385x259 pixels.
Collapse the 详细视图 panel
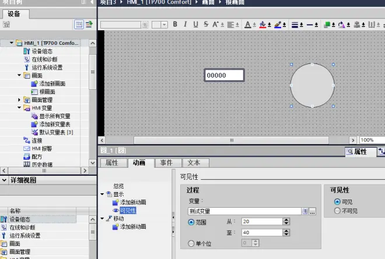coord(4,180)
